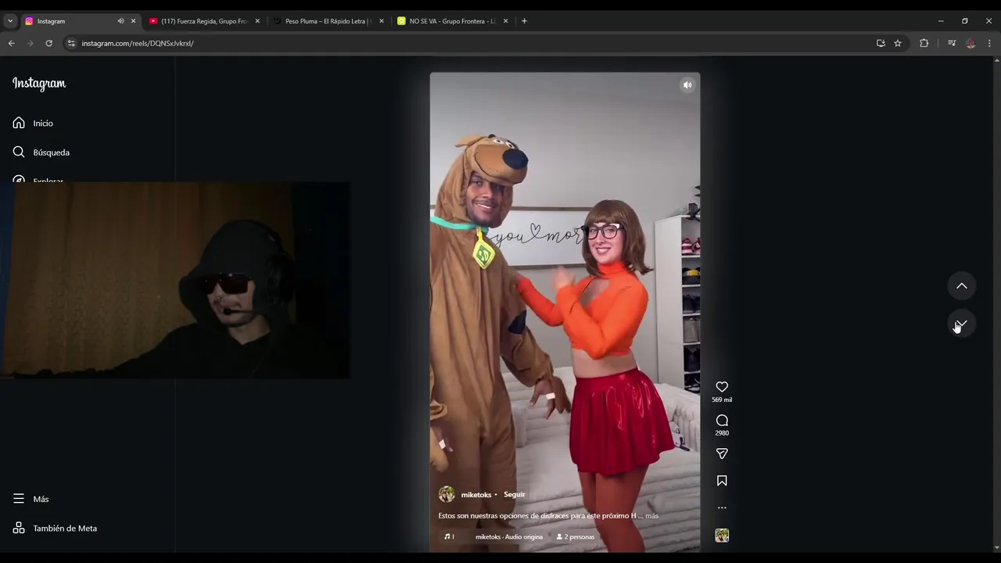Open miketoks Audio original link
This screenshot has width=1001, height=563.
point(508,537)
